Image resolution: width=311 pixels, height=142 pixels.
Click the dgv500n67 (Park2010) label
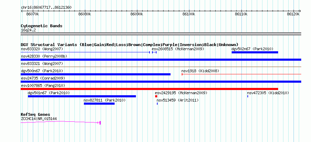(x=42, y=71)
